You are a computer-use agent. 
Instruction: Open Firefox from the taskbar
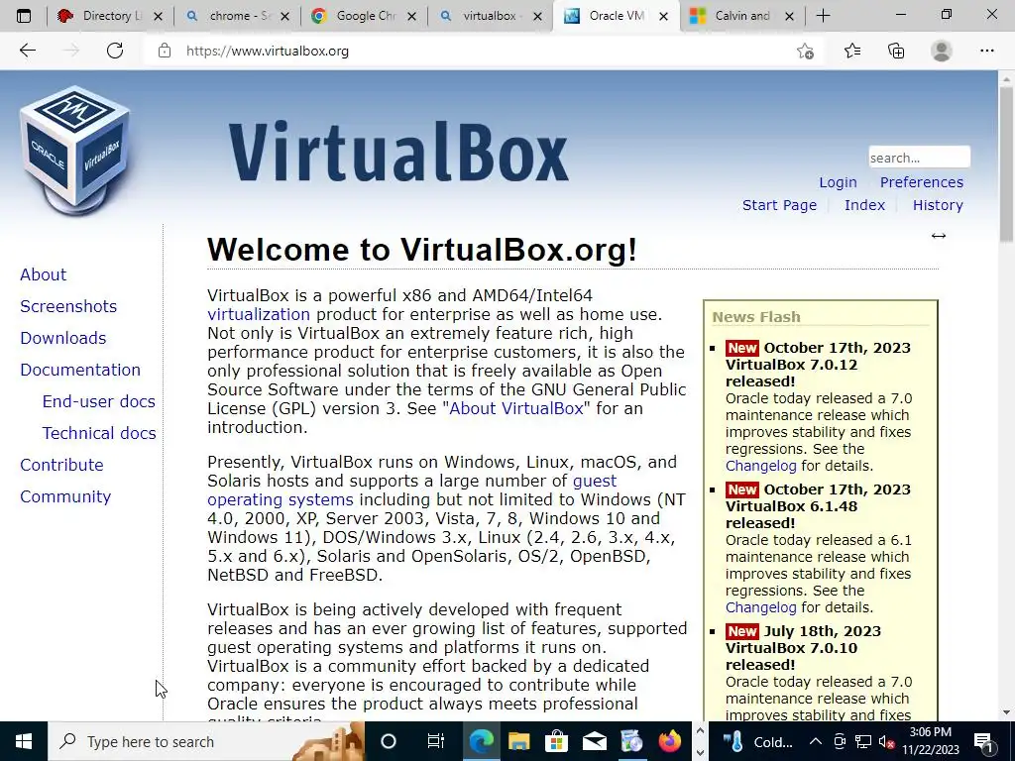click(x=669, y=741)
